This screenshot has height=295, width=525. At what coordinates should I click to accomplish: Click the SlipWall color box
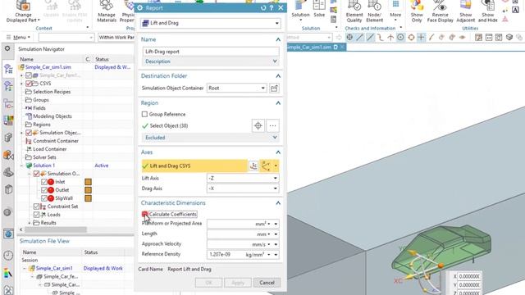tap(88, 198)
